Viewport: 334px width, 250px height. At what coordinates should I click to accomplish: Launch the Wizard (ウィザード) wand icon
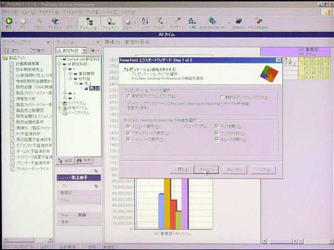pos(177,21)
